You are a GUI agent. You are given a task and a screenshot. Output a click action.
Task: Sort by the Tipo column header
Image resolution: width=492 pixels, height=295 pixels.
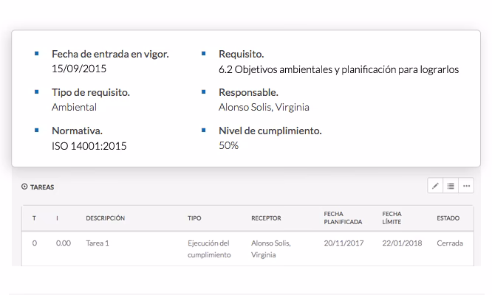[194, 218]
